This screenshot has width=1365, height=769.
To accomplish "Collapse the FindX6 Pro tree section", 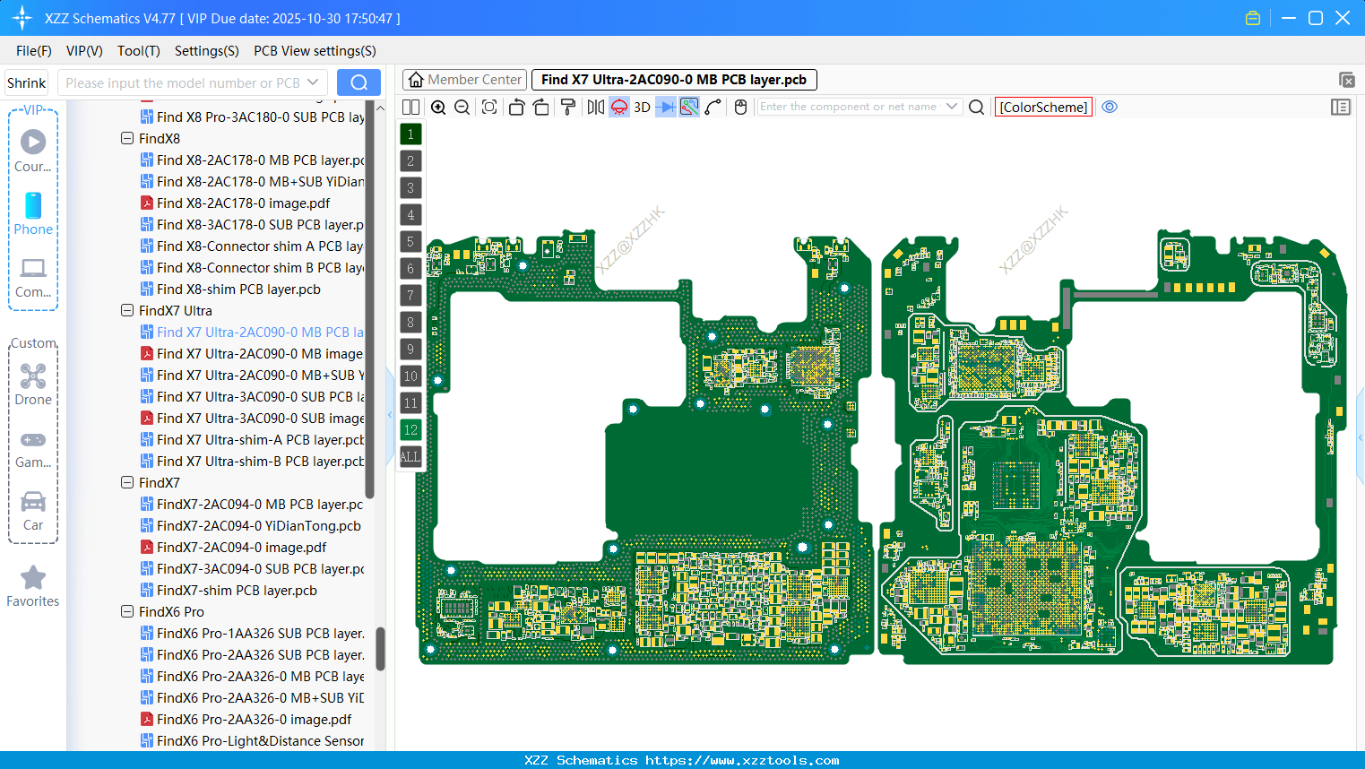I will pyautogui.click(x=127, y=611).
